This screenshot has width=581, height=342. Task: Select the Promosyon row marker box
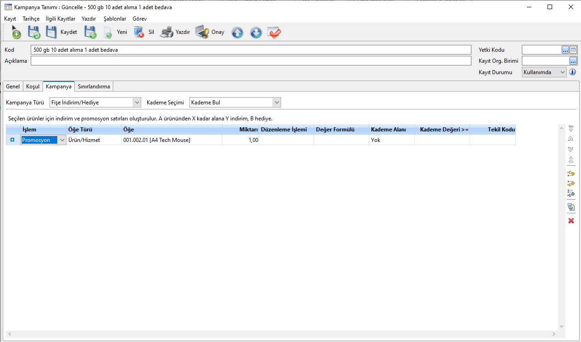(12, 140)
